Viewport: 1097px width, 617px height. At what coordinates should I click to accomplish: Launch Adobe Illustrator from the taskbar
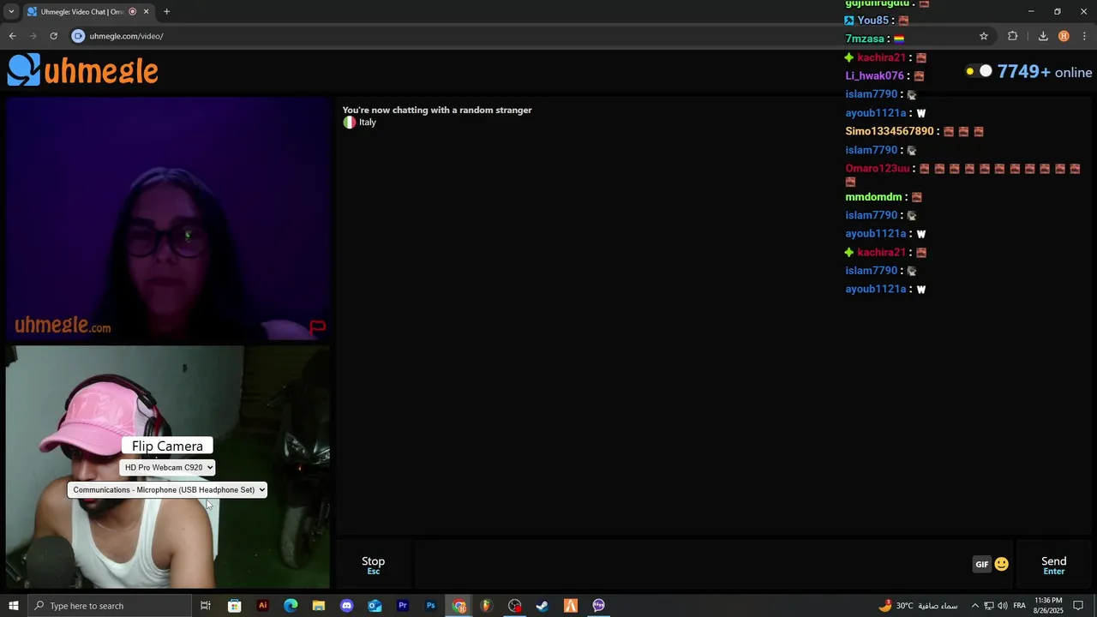coord(262,606)
